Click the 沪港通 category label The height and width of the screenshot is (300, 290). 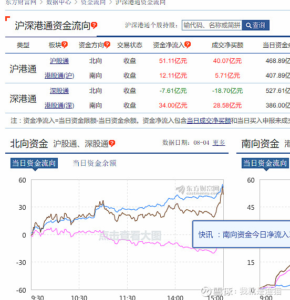click(23, 69)
